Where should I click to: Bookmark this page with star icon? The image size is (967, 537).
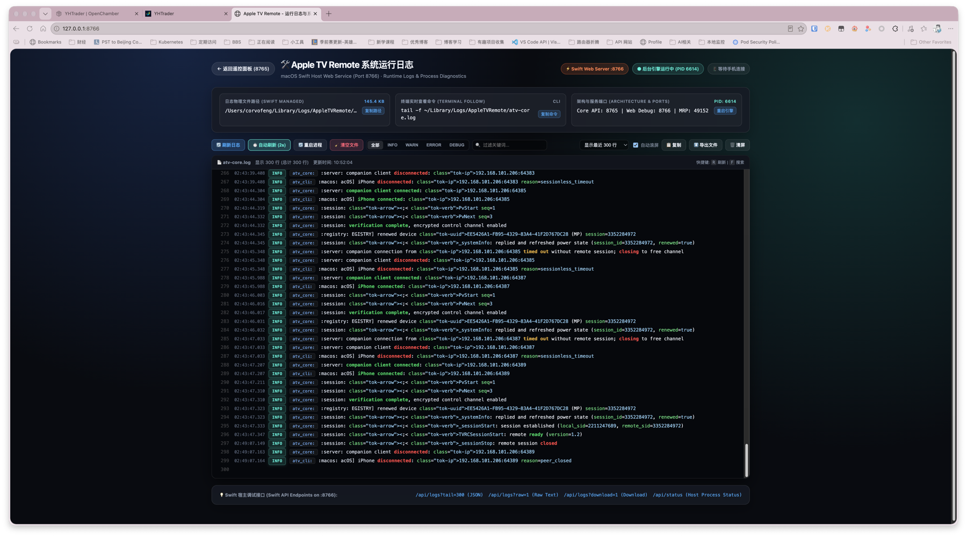pyautogui.click(x=801, y=28)
